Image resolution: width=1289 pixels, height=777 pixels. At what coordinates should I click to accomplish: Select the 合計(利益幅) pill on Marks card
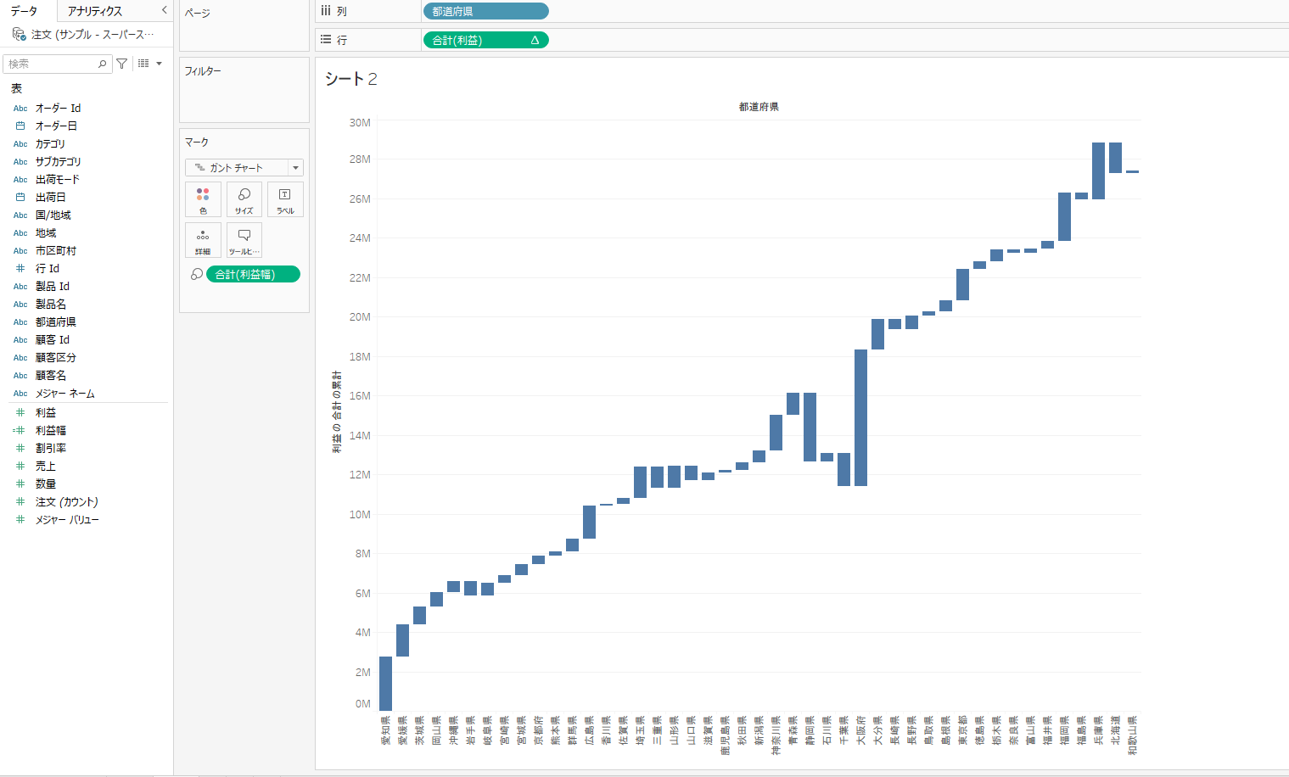click(x=253, y=274)
